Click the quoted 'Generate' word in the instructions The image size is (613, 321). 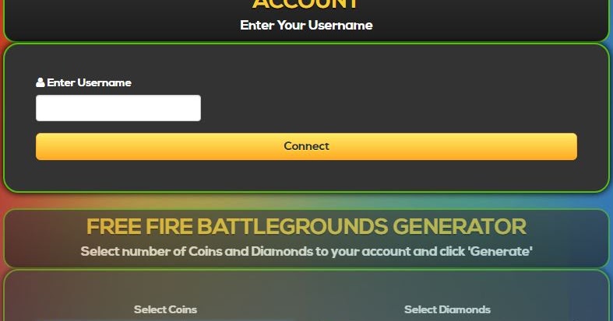tap(500, 251)
